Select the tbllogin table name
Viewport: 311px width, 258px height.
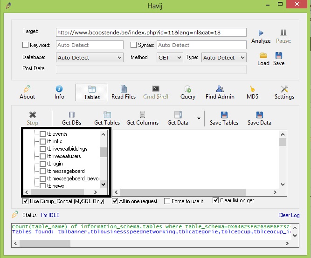click(55, 164)
